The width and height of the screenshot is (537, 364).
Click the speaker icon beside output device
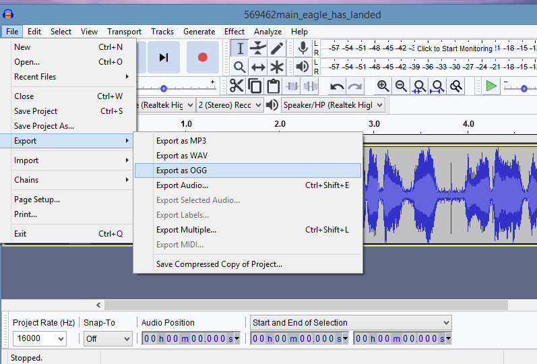coord(272,105)
